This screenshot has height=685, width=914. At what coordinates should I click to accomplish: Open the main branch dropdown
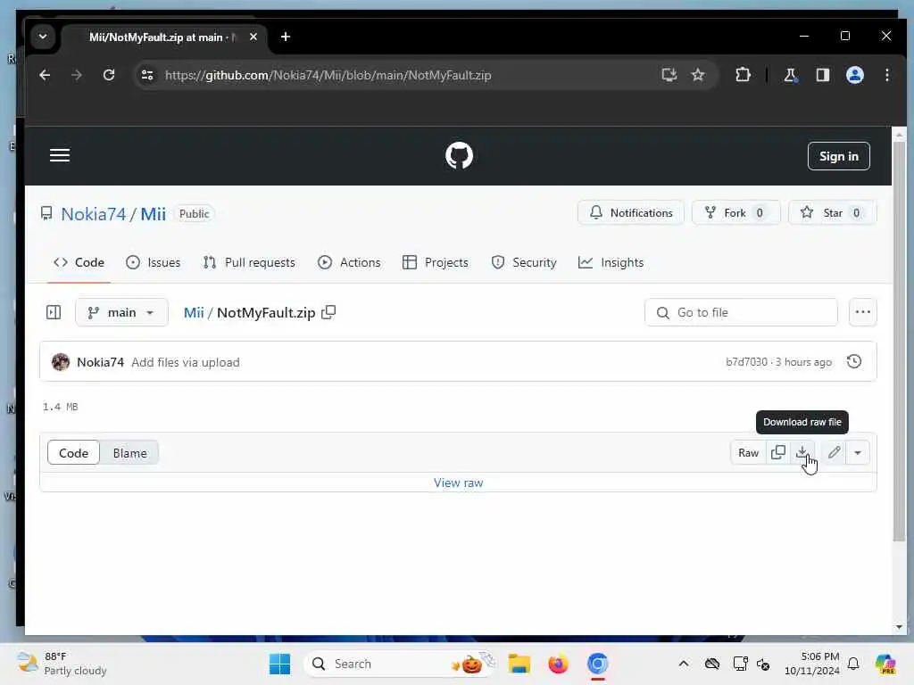(121, 313)
